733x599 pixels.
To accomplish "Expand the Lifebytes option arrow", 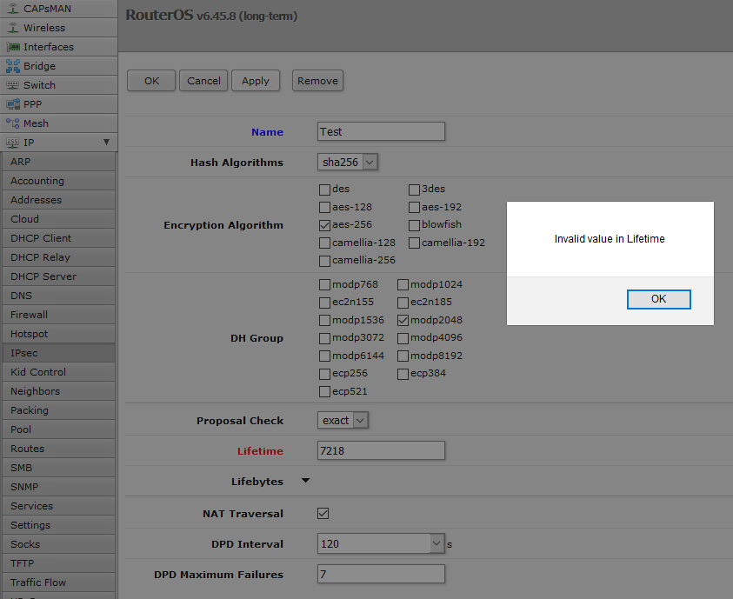I will pyautogui.click(x=306, y=480).
